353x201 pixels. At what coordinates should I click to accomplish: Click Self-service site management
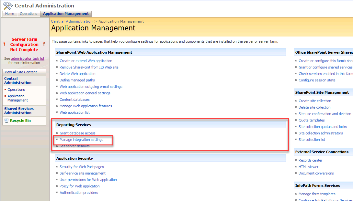(82, 174)
